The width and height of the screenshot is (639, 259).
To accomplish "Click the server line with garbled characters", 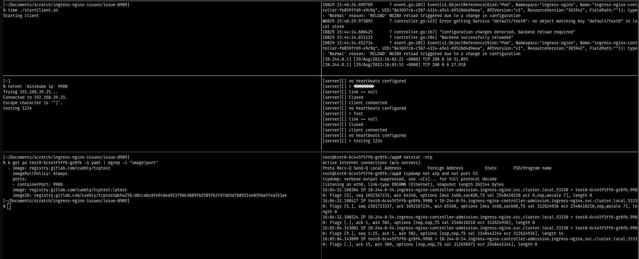I will 348,86.
